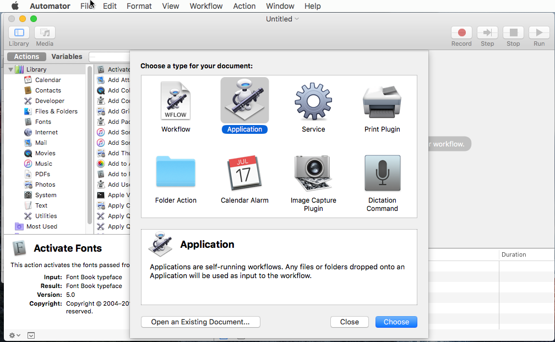Open the Automator application menu

50,6
